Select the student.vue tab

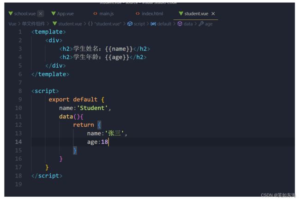click(196, 14)
